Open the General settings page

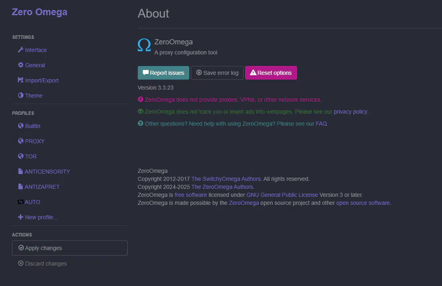tap(35, 65)
